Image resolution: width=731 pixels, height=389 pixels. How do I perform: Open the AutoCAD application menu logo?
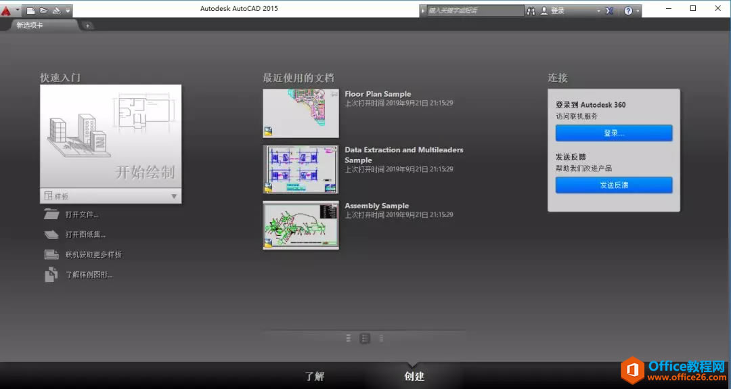6,10
